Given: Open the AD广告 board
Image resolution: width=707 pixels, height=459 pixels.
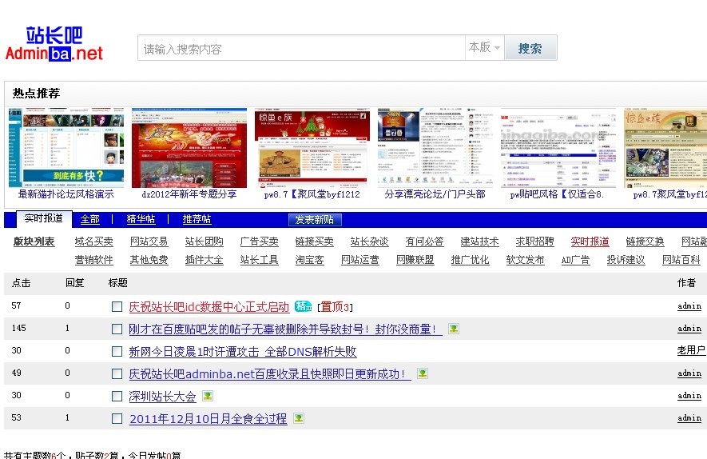Looking at the screenshot, I should [575, 260].
